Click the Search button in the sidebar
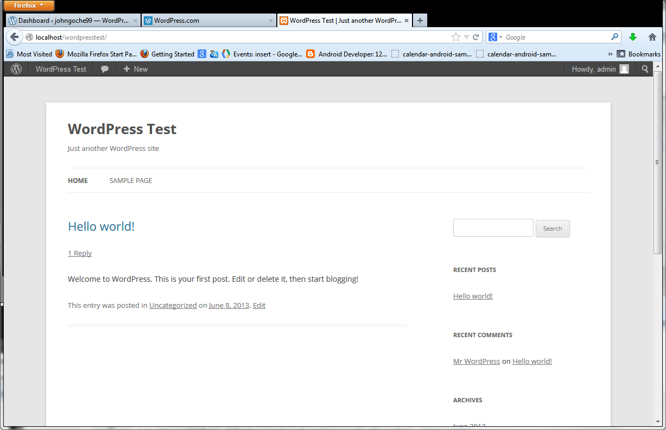The width and height of the screenshot is (666, 430). 553,229
